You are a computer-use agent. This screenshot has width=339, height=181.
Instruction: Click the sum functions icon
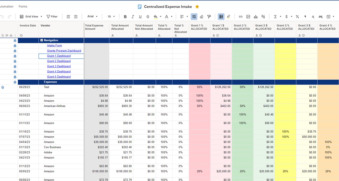(275, 17)
